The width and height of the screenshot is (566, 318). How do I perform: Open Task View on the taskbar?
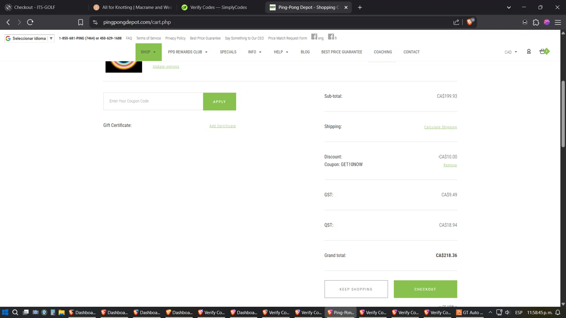point(26,312)
